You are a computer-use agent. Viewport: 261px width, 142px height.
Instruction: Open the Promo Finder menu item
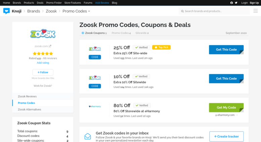(54, 3)
